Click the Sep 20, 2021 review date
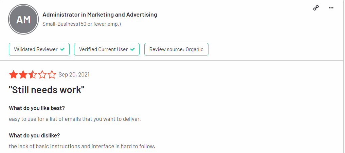The height and width of the screenshot is (153, 345). [74, 75]
